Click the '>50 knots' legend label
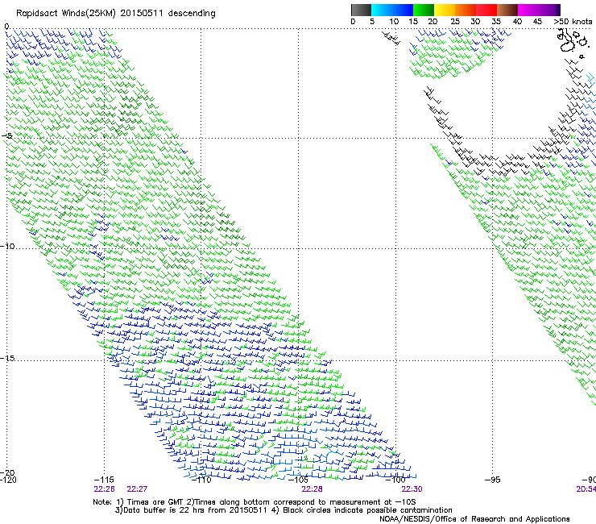 (573, 21)
